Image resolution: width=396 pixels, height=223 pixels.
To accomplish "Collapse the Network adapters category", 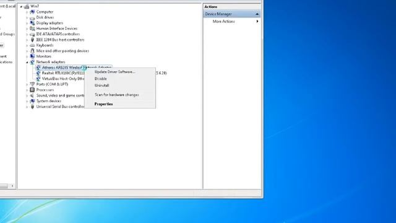I will 27,62.
